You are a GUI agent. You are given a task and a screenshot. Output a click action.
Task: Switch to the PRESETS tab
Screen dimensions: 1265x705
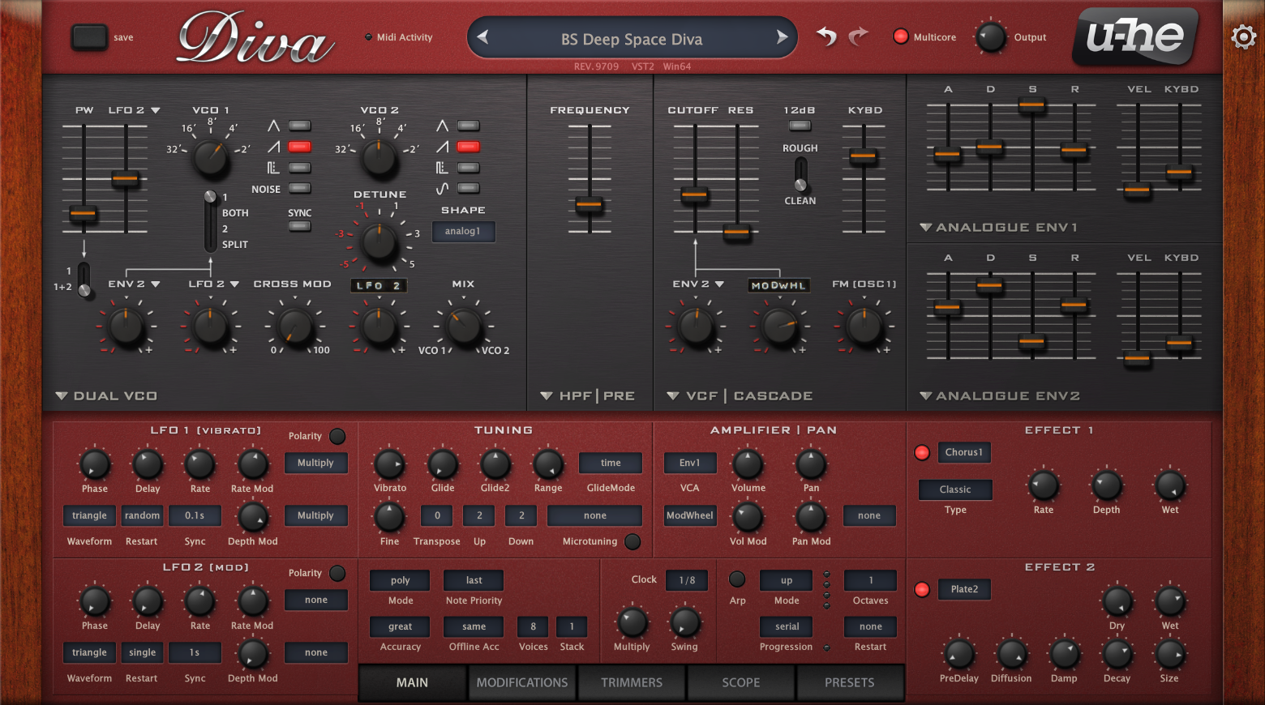(x=850, y=682)
